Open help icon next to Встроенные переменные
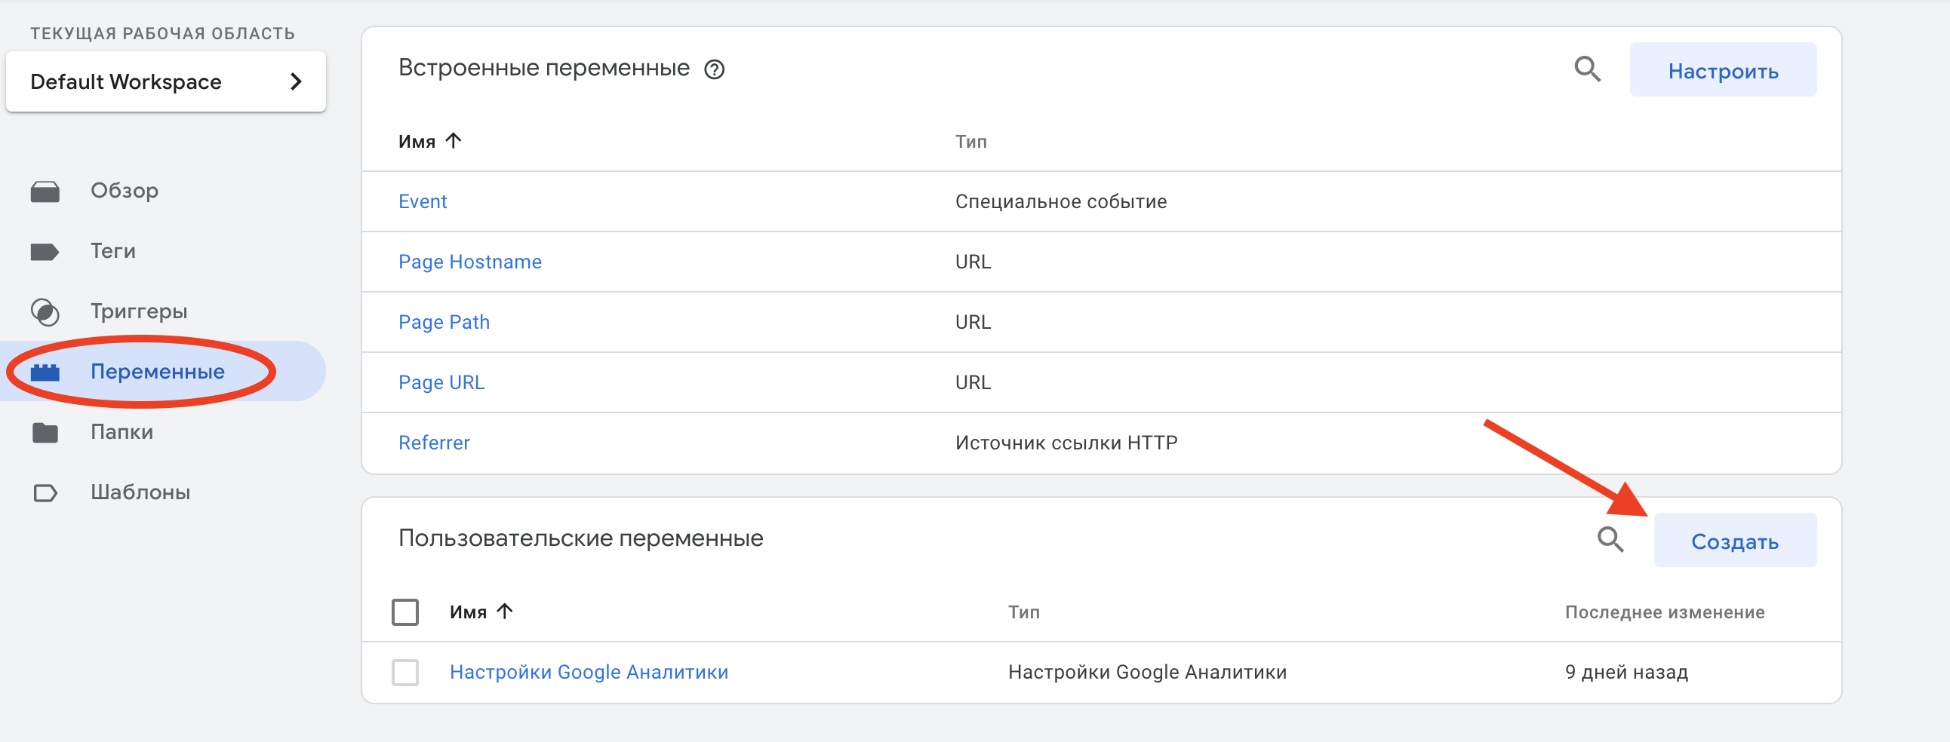1950x742 pixels. click(x=714, y=69)
